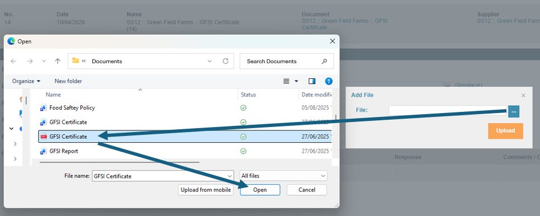Screen dimensions: 540x216
Task: Select the PDF GFSI Certificate file
Action: [184, 137]
